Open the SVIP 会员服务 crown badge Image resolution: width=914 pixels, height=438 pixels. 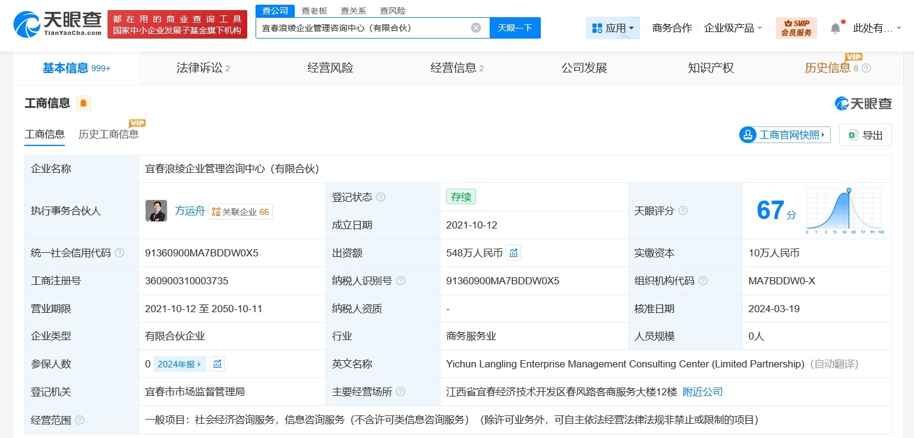[x=796, y=27]
